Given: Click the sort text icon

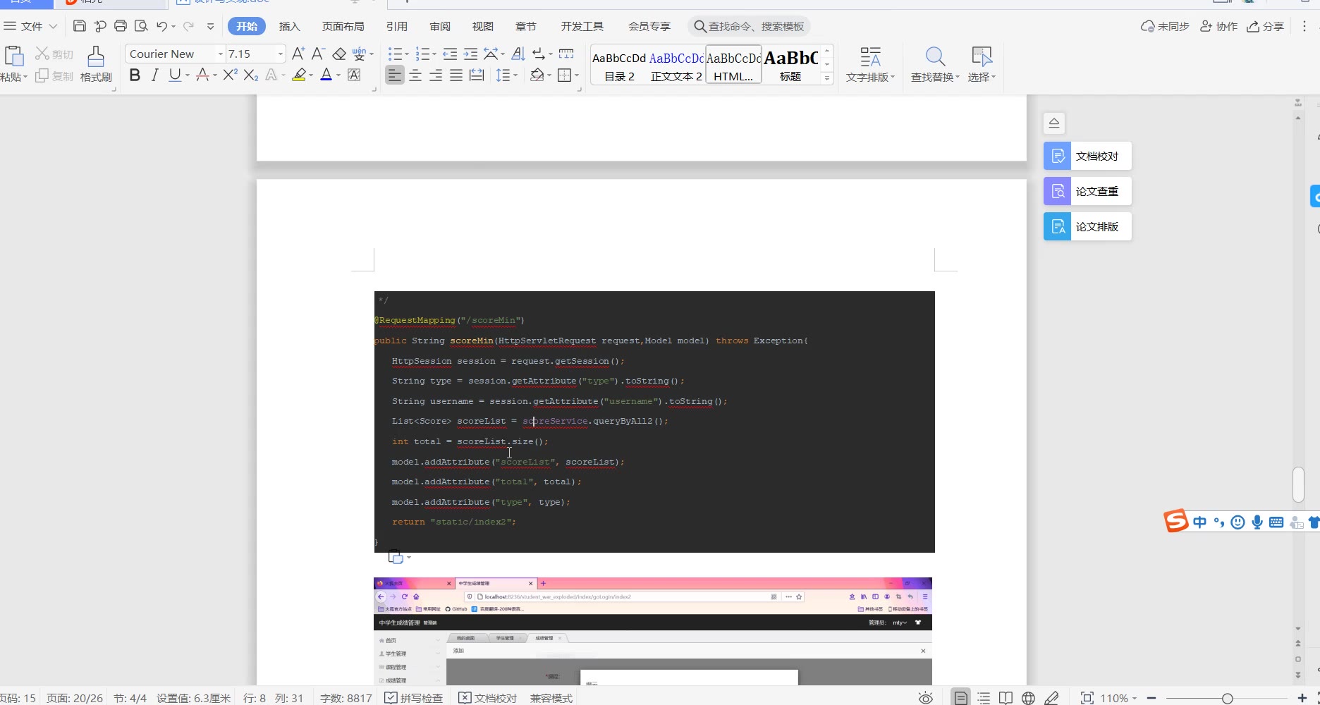Looking at the screenshot, I should pos(518,54).
